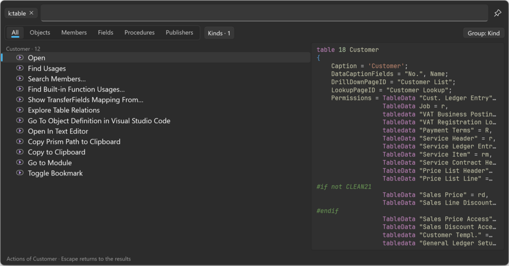Click icon beside Go To Object Definition
The image size is (509, 266).
pyautogui.click(x=20, y=121)
